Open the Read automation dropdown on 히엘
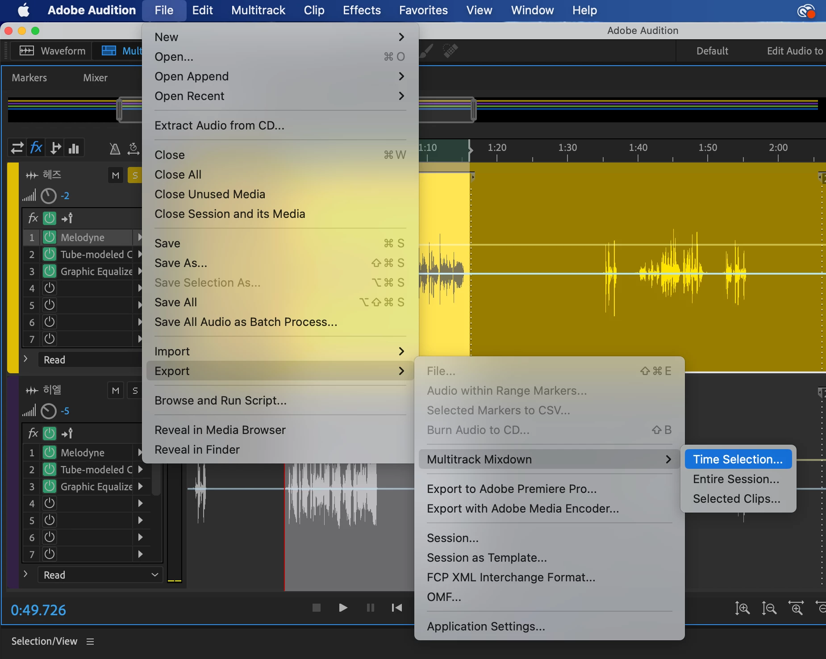 pos(100,575)
